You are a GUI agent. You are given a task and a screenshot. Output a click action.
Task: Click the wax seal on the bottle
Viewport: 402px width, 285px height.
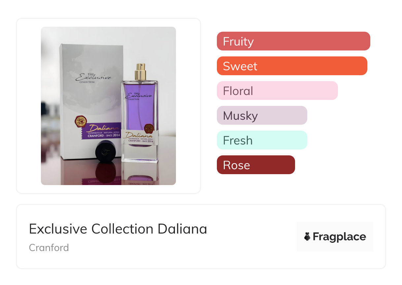[x=149, y=128]
